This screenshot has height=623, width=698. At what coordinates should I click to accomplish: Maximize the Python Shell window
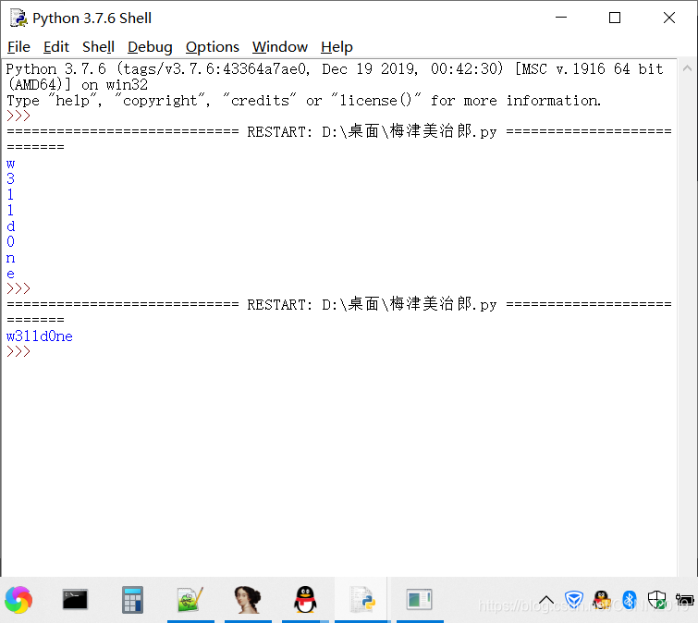tap(615, 18)
